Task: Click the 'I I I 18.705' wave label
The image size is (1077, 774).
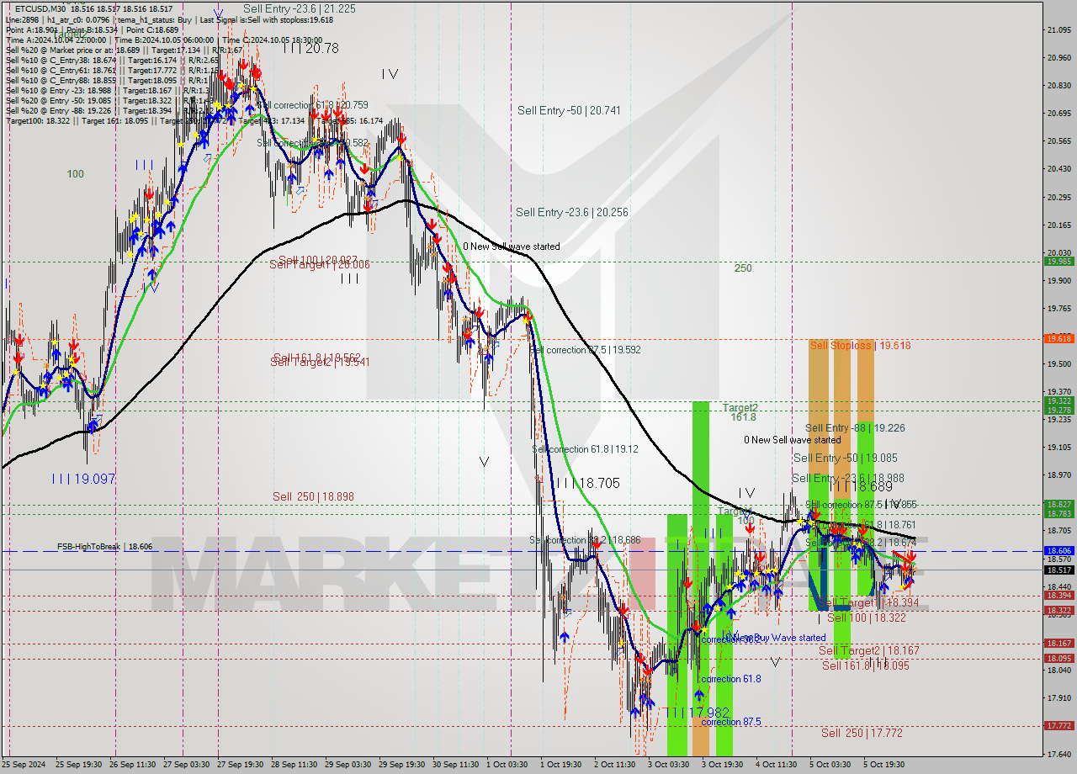Action: (587, 483)
